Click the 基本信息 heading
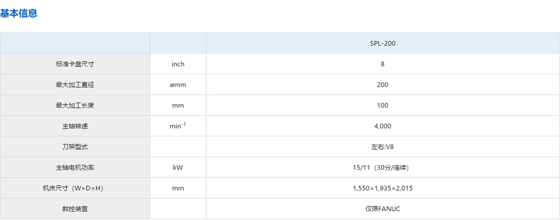Image resolution: width=560 pixels, height=220 pixels. click(x=19, y=13)
